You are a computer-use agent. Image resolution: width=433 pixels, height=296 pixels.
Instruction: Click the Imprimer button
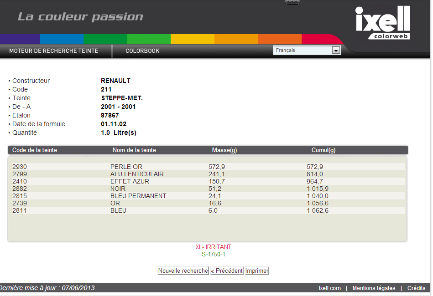[257, 271]
